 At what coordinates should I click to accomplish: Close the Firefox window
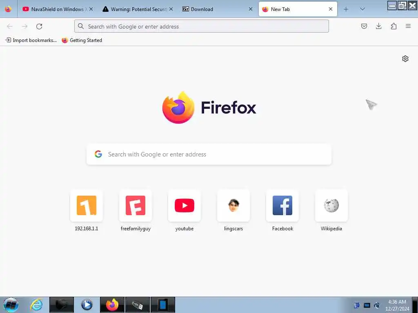(412, 5)
